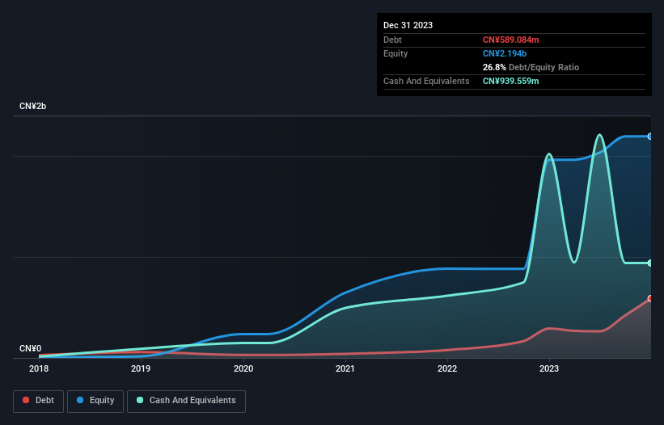The height and width of the screenshot is (425, 664).
Task: Click the CN¥0 y-axis label
Action: click(x=31, y=348)
